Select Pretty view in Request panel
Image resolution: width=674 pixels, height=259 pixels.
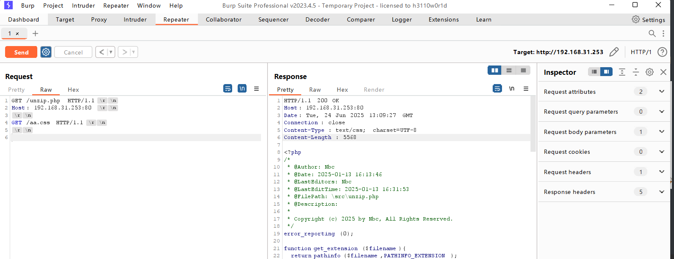click(x=17, y=90)
